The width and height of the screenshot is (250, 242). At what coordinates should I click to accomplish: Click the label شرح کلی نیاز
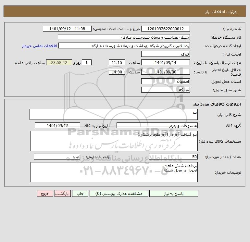(x=229, y=115)
